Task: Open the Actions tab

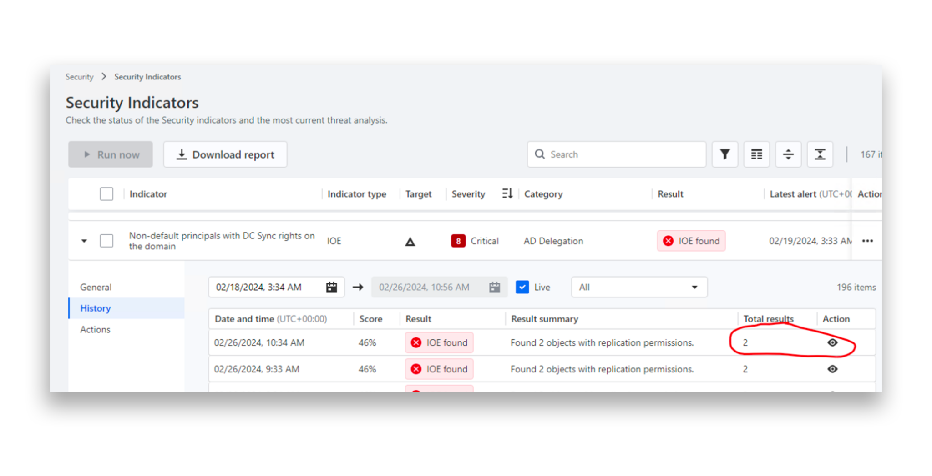Action: click(x=95, y=329)
